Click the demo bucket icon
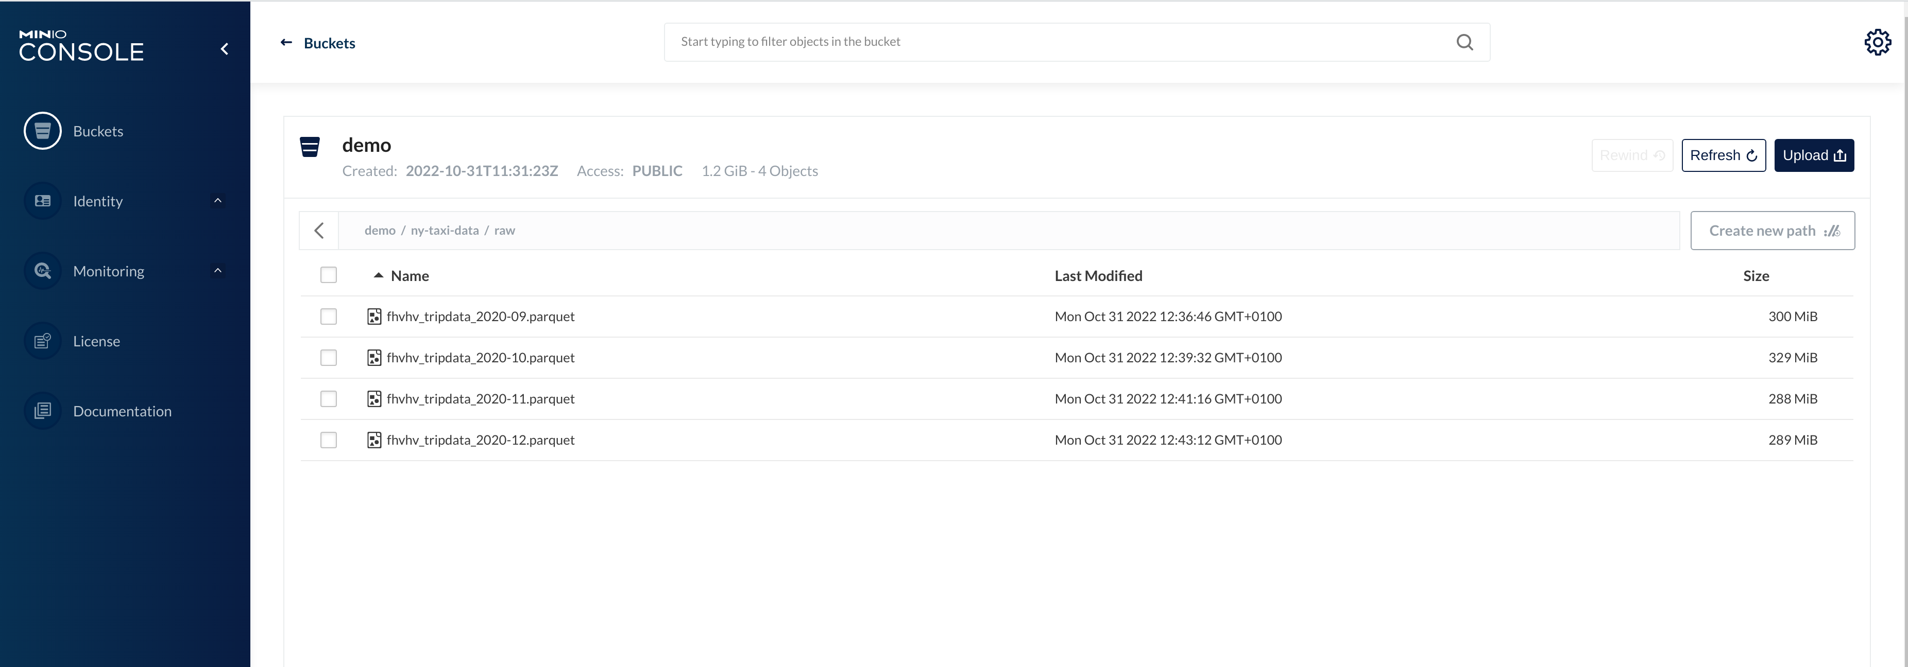The height and width of the screenshot is (667, 1908). (310, 147)
